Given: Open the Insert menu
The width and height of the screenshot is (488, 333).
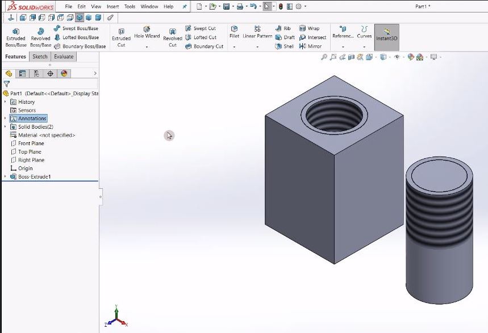Looking at the screenshot, I should click(x=112, y=7).
